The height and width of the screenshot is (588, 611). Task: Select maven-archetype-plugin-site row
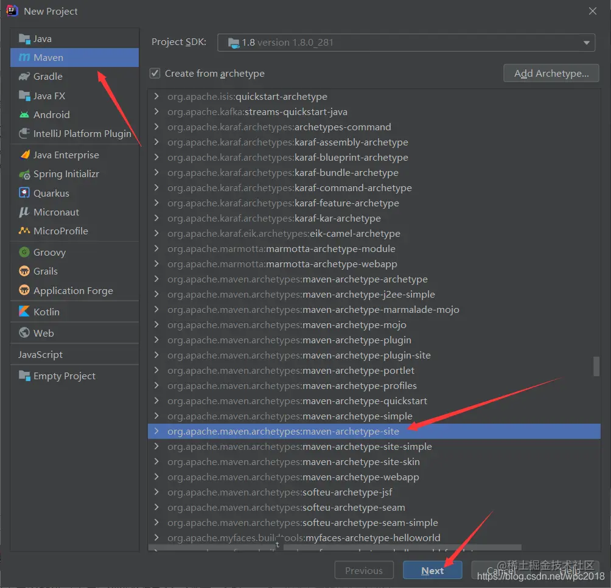tap(374, 355)
